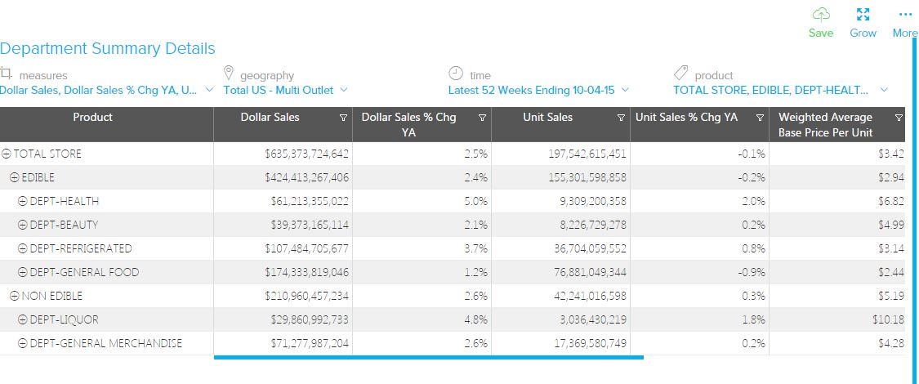Click filter icon on Weighted Average Base Price

point(899,118)
